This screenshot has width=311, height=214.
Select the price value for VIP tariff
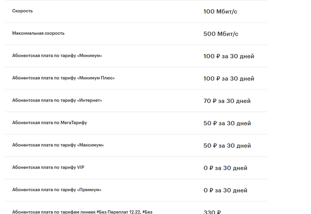tap(225, 168)
